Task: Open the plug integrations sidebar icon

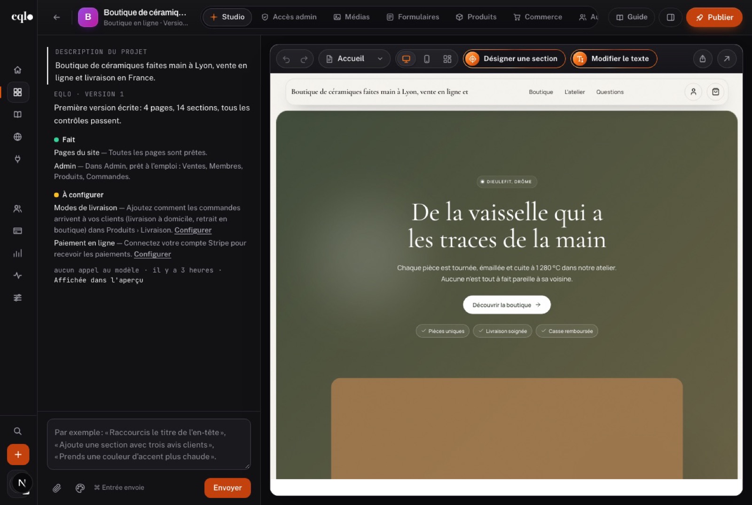Action: (17, 159)
